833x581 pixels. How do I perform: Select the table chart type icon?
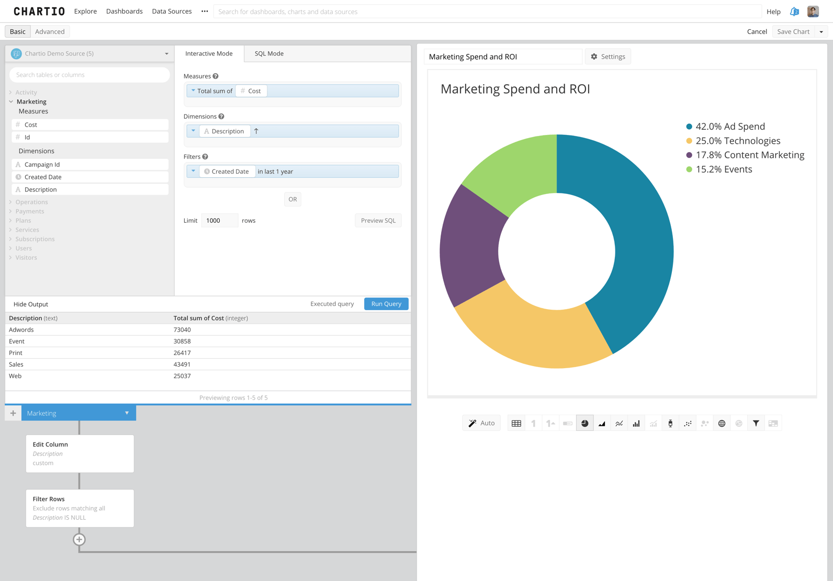(516, 423)
